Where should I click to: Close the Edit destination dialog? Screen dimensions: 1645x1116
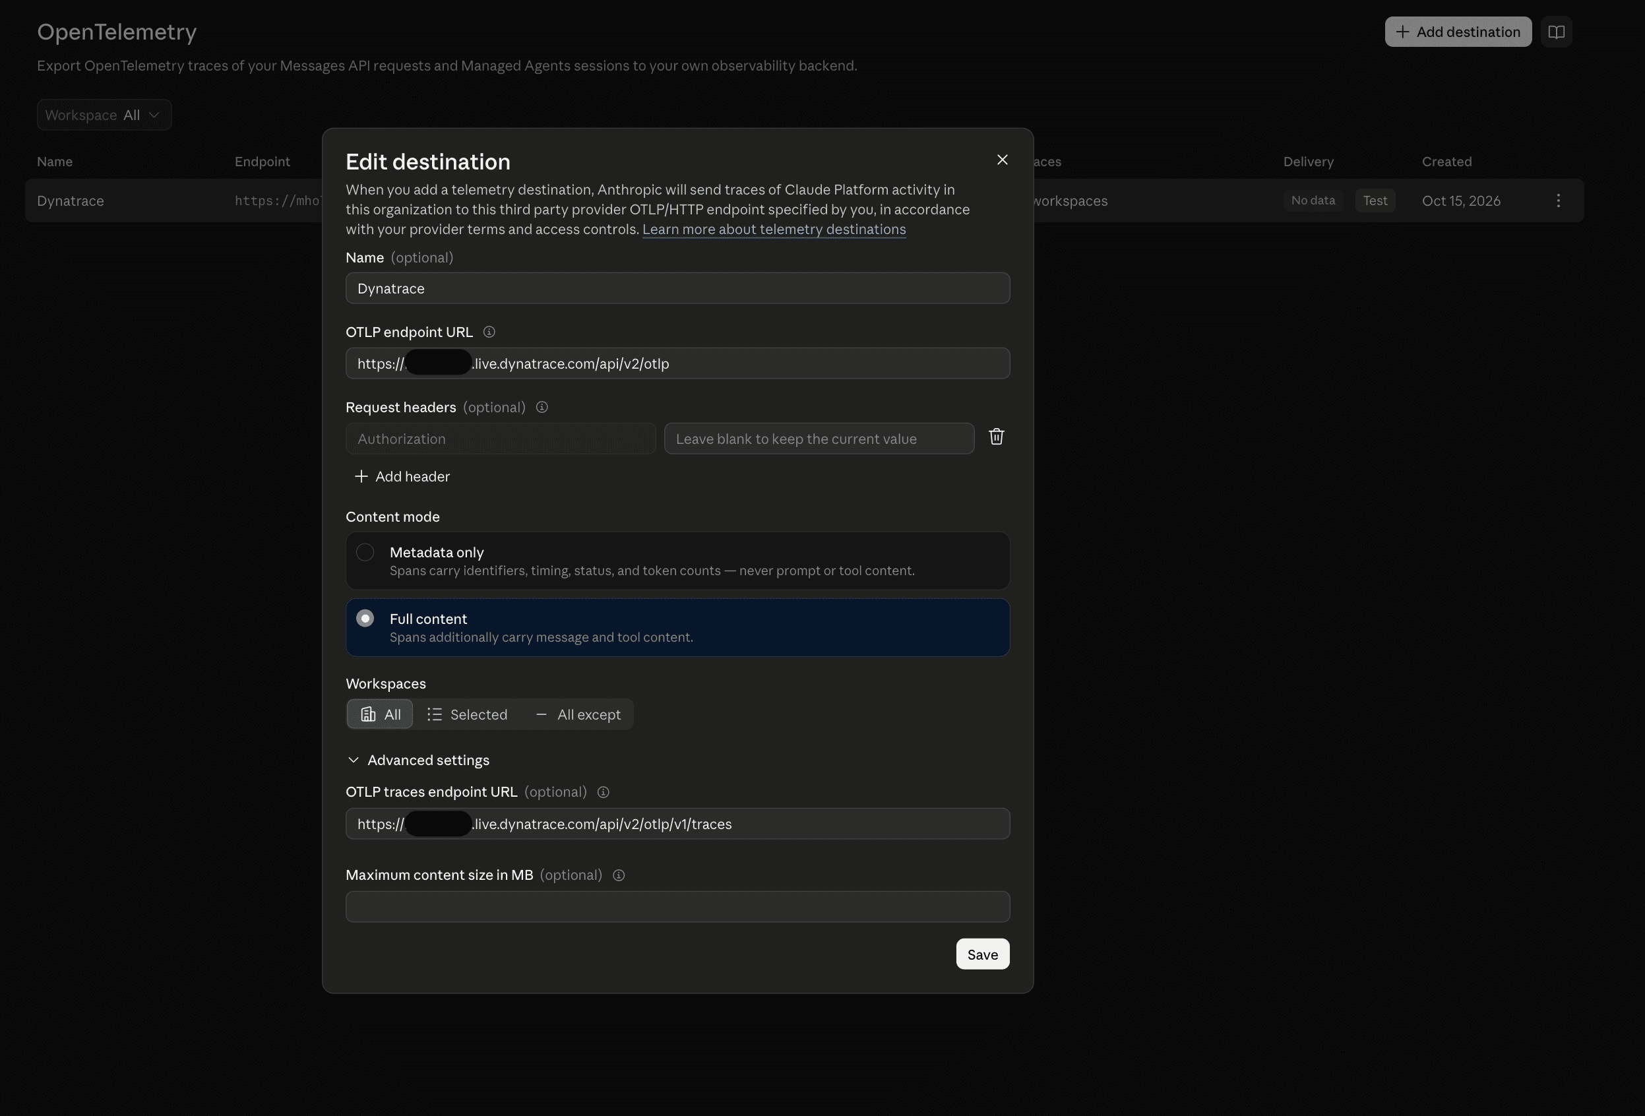(x=1002, y=160)
